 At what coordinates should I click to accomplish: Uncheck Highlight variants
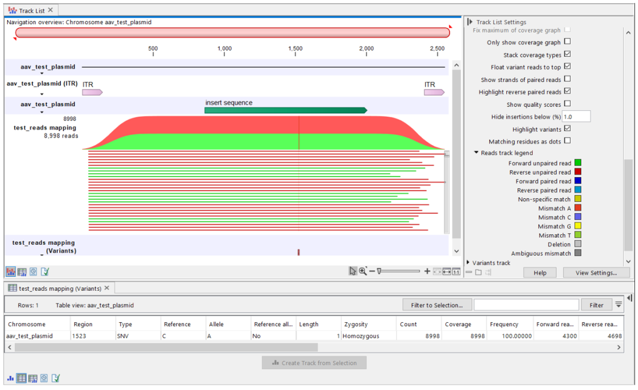coord(567,129)
